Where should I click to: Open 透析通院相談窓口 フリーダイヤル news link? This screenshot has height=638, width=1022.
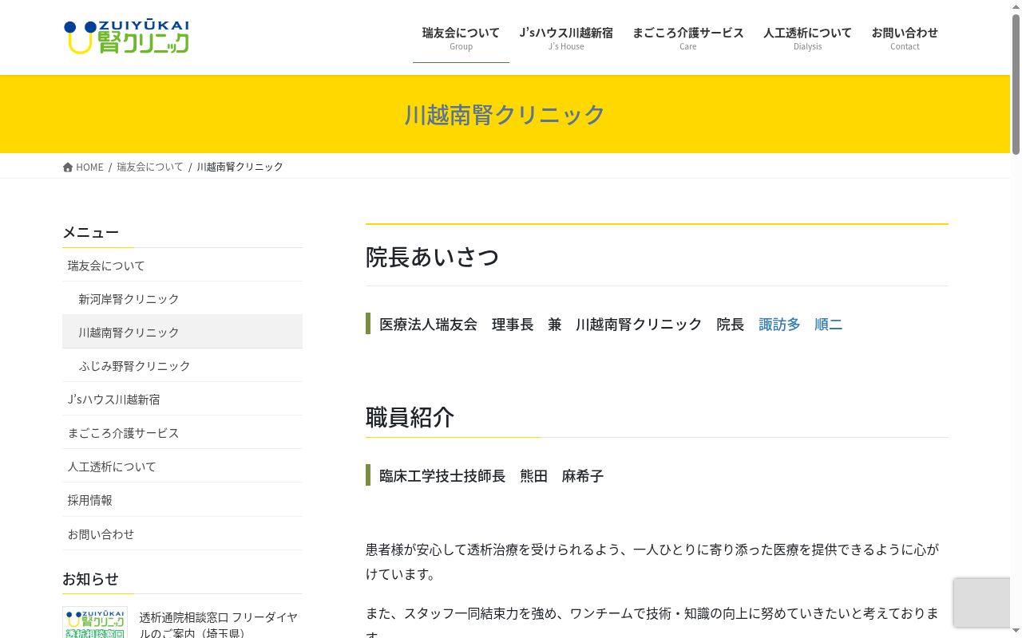coord(218,624)
